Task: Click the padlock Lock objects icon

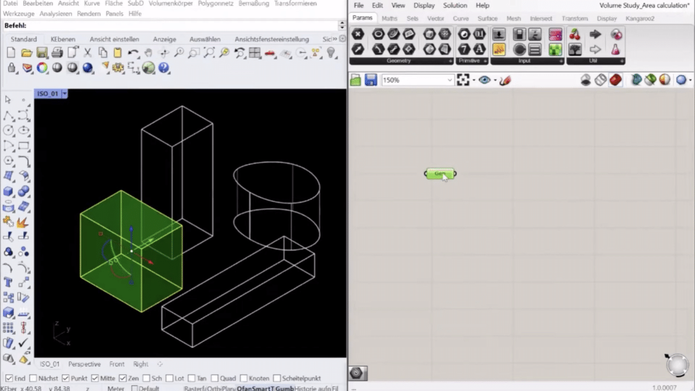Action: [11, 68]
